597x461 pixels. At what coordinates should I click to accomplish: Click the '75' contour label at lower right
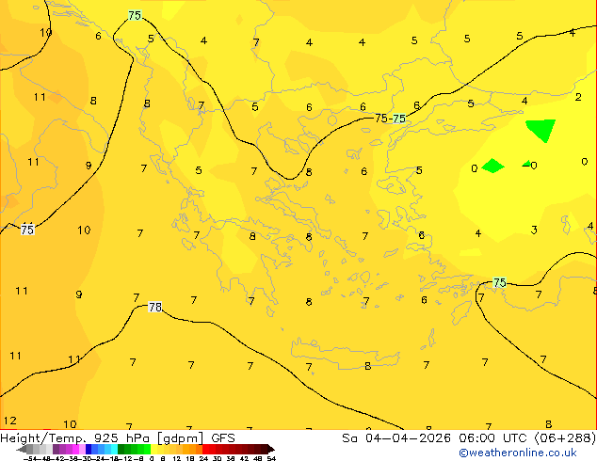click(499, 282)
